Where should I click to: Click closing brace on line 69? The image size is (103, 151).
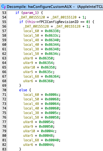point(20,86)
